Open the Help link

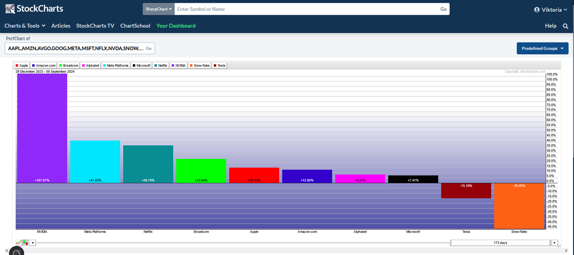[x=551, y=26]
